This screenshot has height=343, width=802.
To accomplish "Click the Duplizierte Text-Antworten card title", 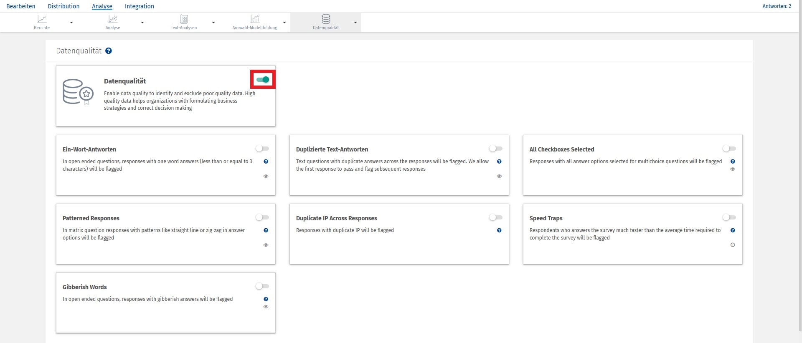I will pyautogui.click(x=332, y=149).
